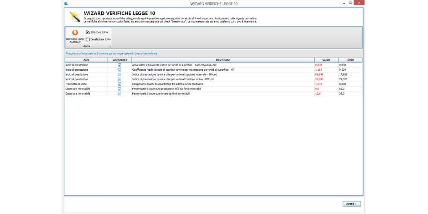Select description 'Area solare equivalente estiva'
Image resolution: width=428 pixels, height=214 pixels.
point(174,65)
